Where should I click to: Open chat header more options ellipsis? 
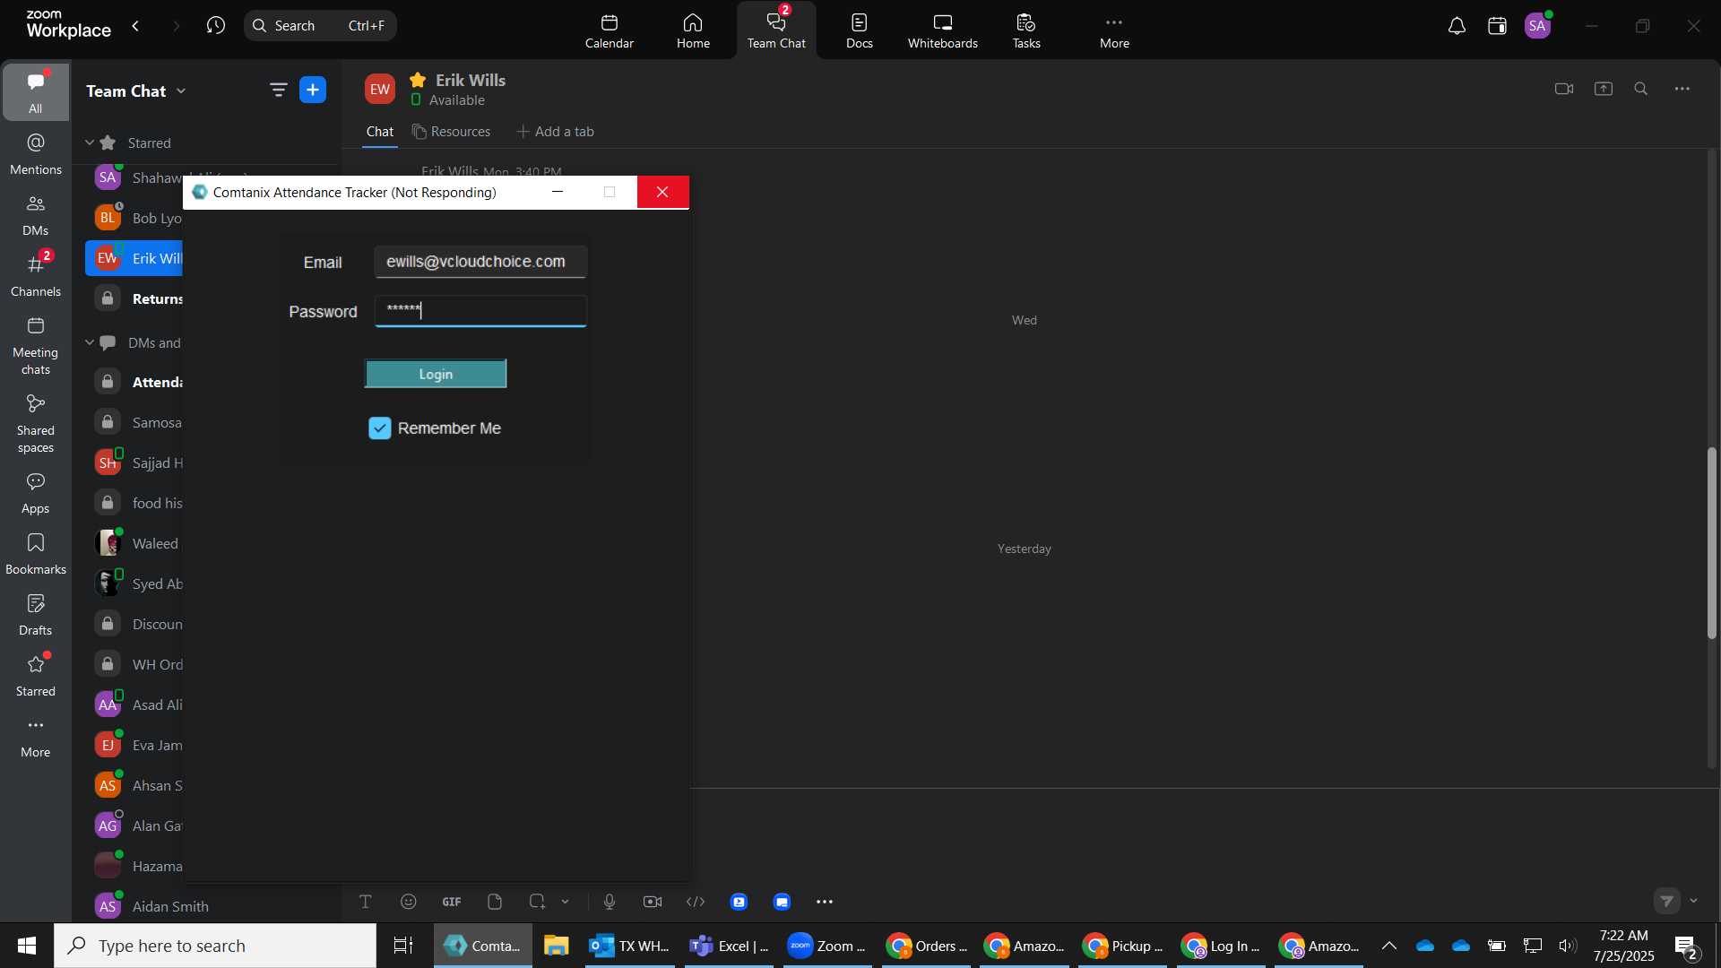click(x=1682, y=89)
